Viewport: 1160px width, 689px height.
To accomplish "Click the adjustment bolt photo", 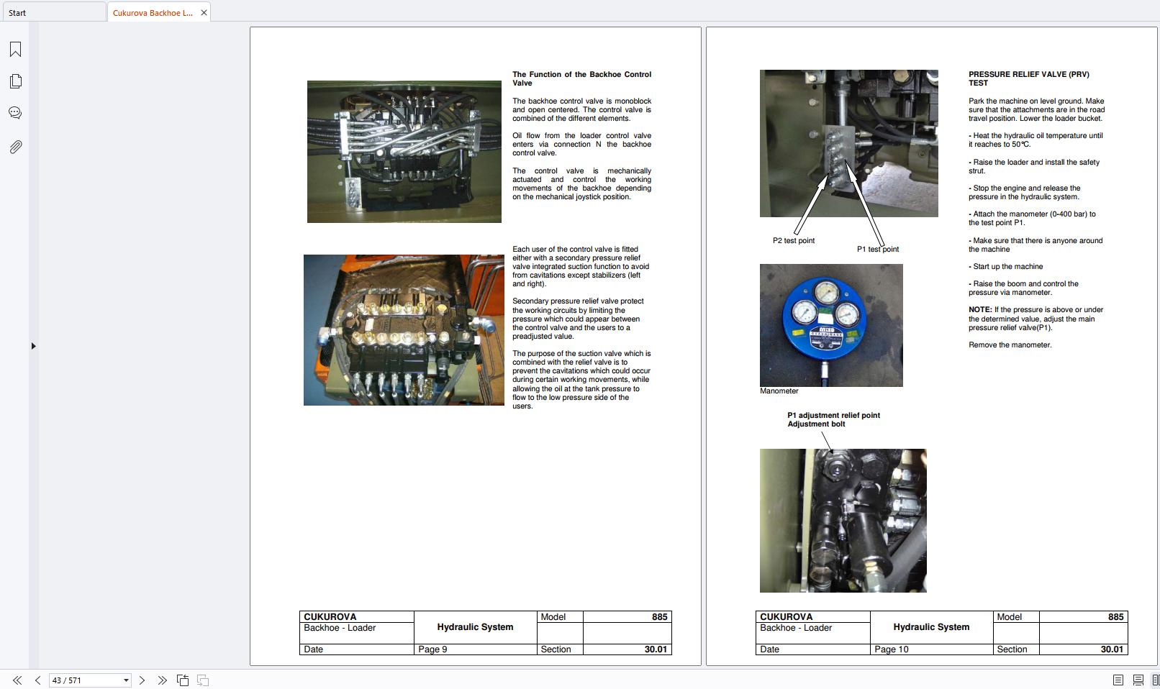I will tap(843, 521).
